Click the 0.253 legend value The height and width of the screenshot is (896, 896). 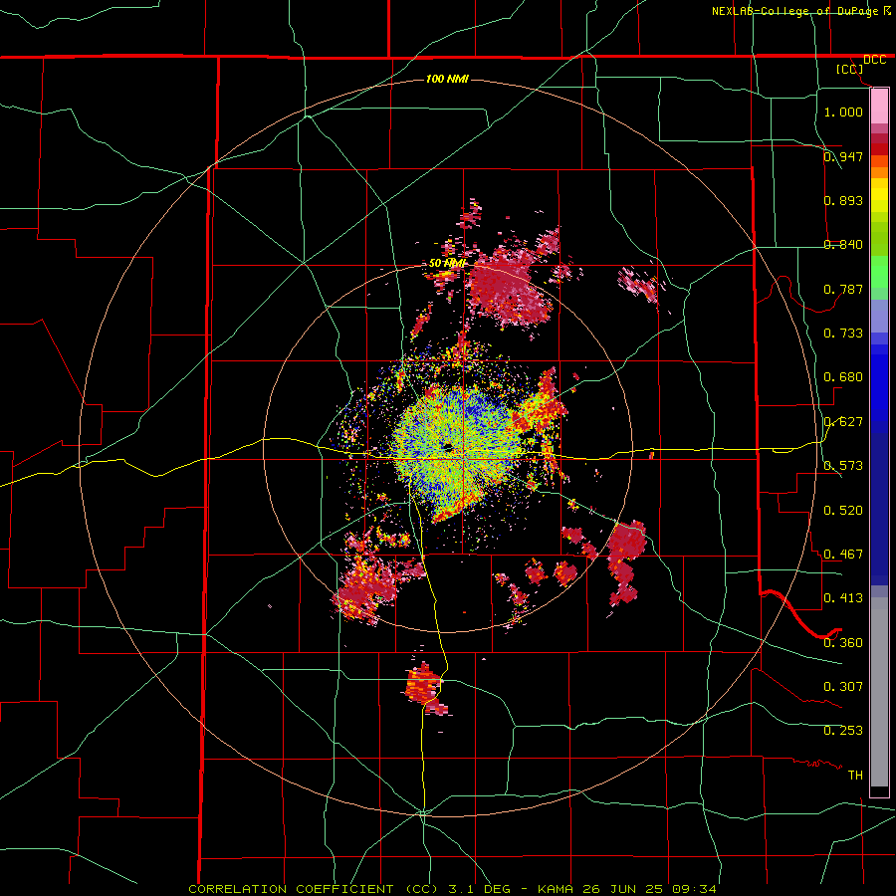[843, 730]
